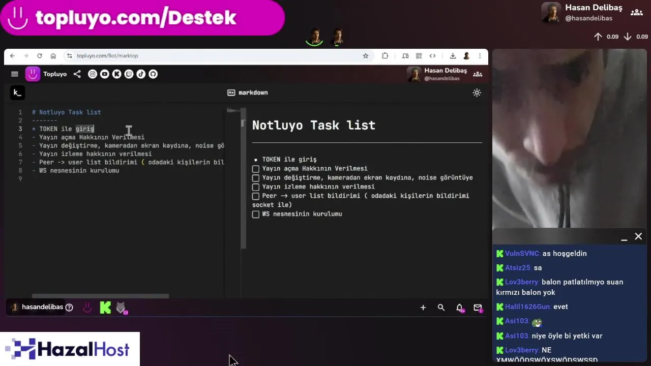Click the Topluyo name link
The image size is (651, 366).
click(x=55, y=74)
